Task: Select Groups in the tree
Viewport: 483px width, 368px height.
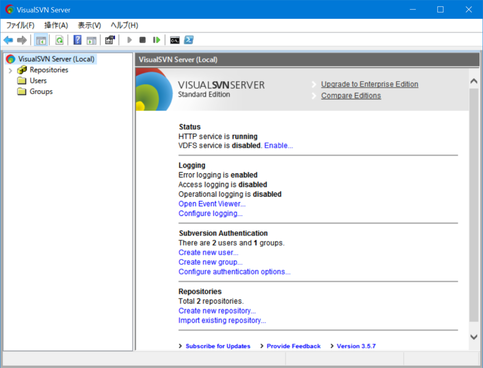Action: [41, 92]
